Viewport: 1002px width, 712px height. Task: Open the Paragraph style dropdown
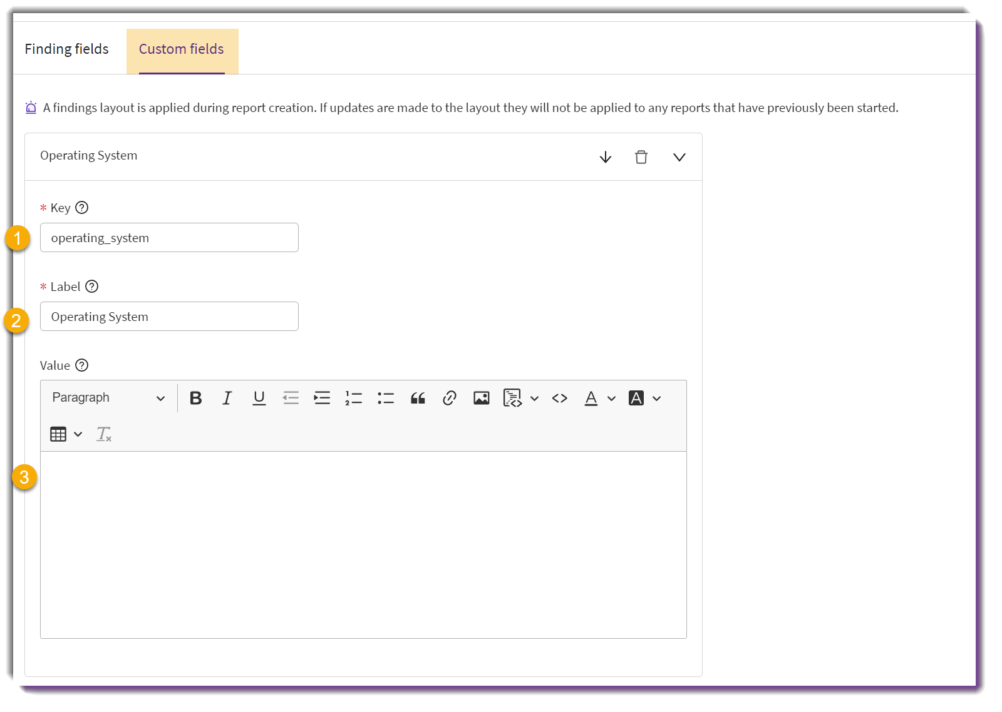pyautogui.click(x=108, y=398)
